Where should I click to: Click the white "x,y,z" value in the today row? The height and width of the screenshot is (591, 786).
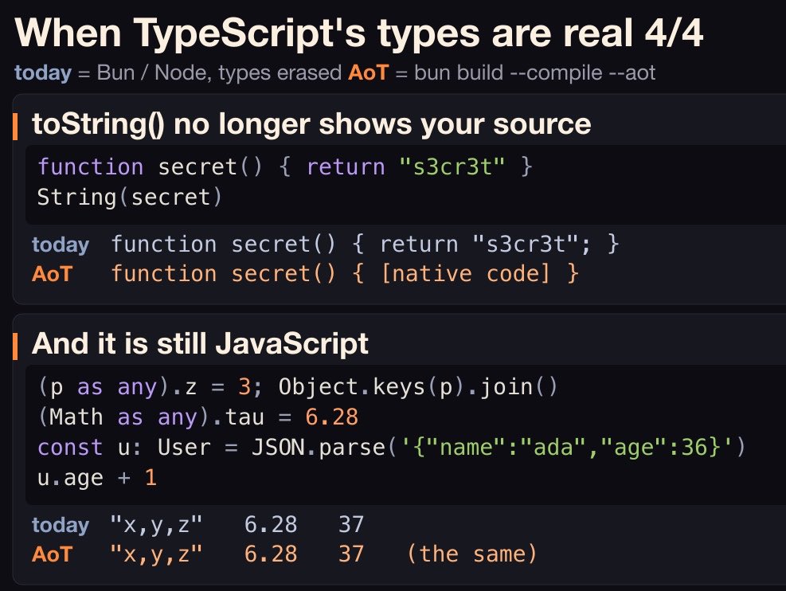[156, 526]
